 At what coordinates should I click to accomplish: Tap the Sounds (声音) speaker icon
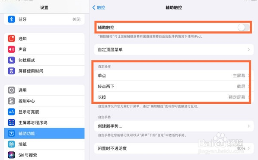(11, 49)
